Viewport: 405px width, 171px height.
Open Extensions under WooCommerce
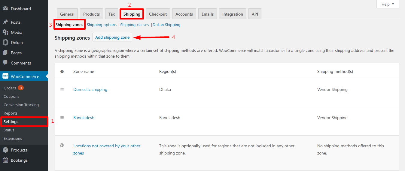13,138
